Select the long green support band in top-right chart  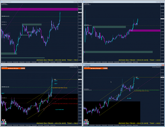point(118,52)
